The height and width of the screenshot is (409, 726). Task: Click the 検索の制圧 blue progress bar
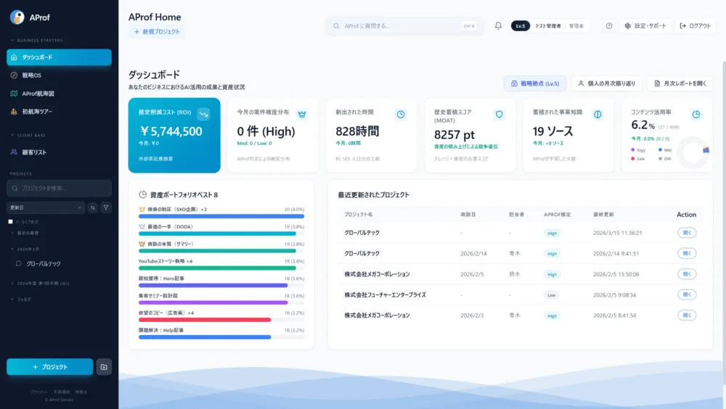[221, 216]
